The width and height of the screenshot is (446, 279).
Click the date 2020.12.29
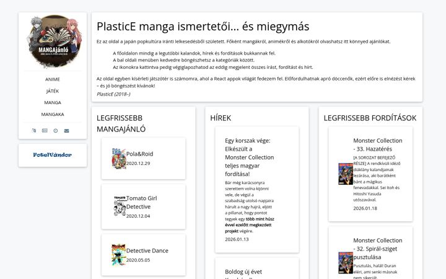(138, 164)
